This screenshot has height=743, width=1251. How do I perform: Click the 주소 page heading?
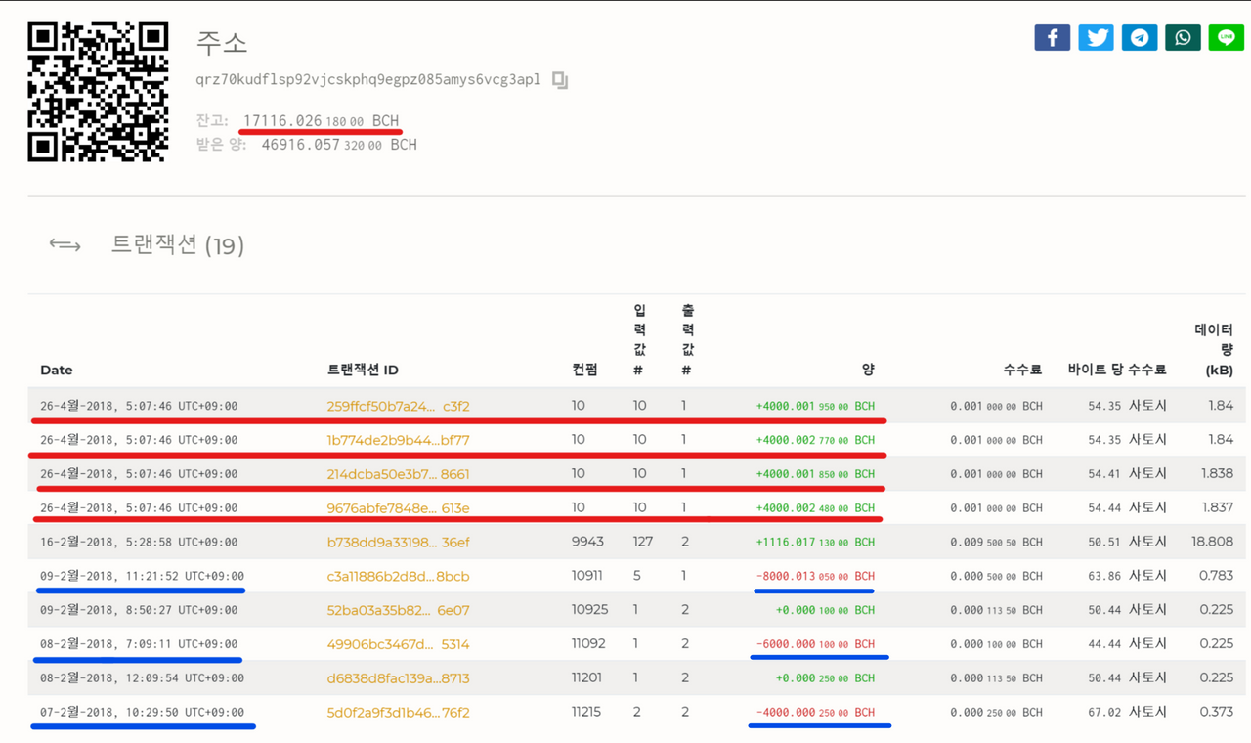point(222,42)
